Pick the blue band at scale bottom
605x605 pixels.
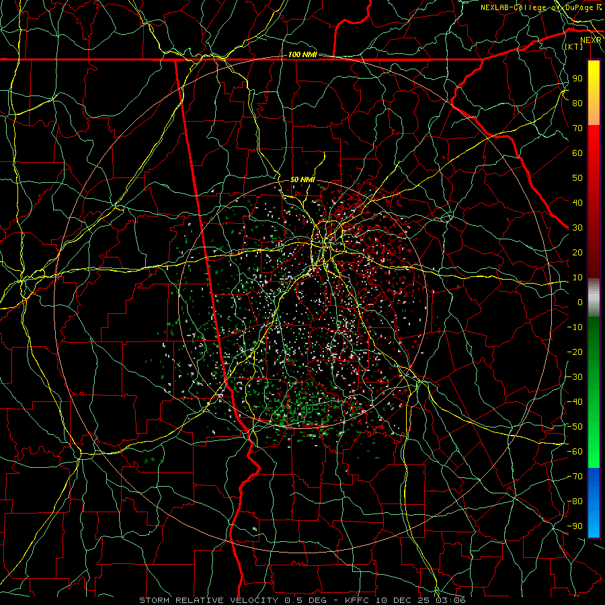click(594, 503)
